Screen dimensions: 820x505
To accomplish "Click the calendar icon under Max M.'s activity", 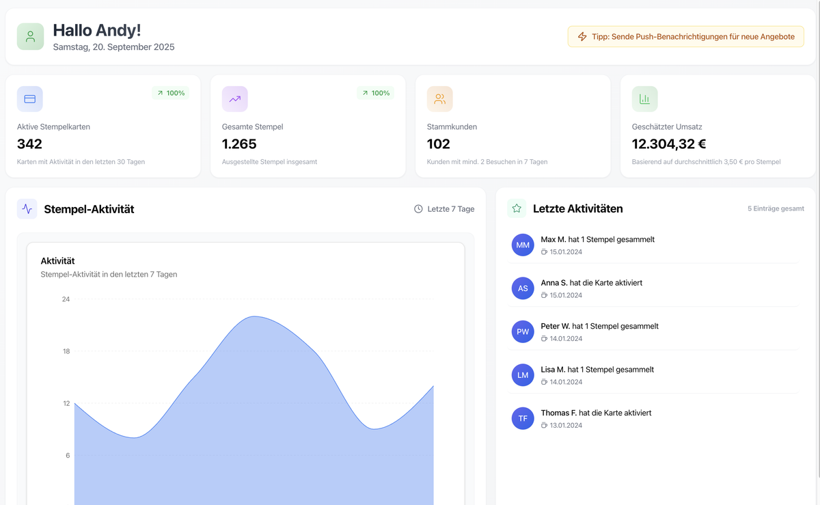I will click(x=544, y=251).
